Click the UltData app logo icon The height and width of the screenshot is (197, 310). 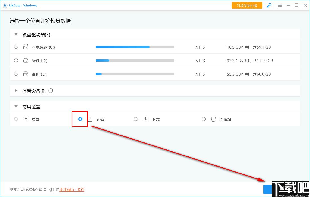pyautogui.click(x=5, y=6)
